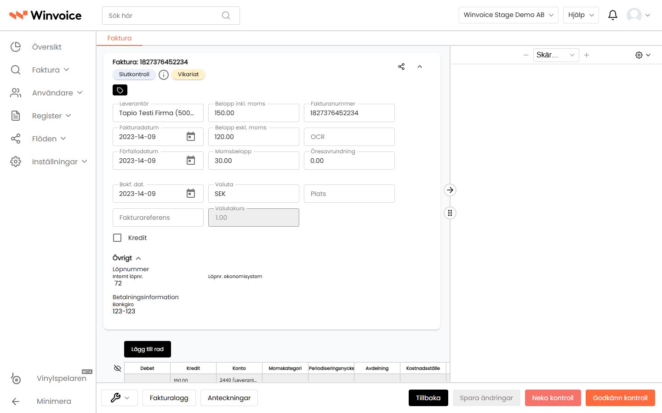
Task: Open calendar picker for Fakturadatum
Action: [191, 137]
